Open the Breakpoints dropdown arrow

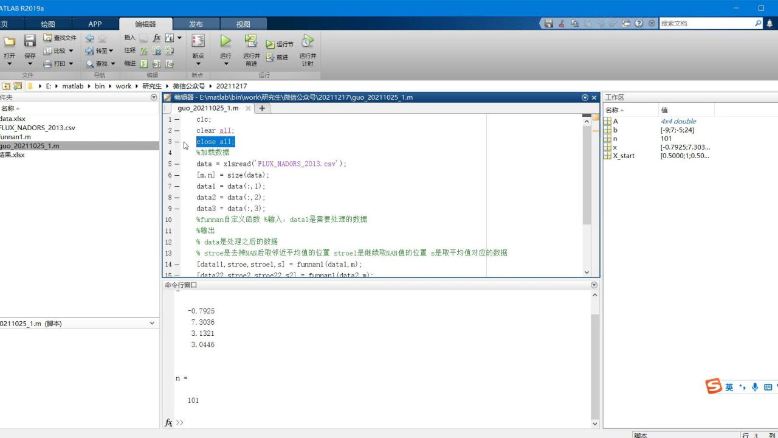tap(198, 64)
